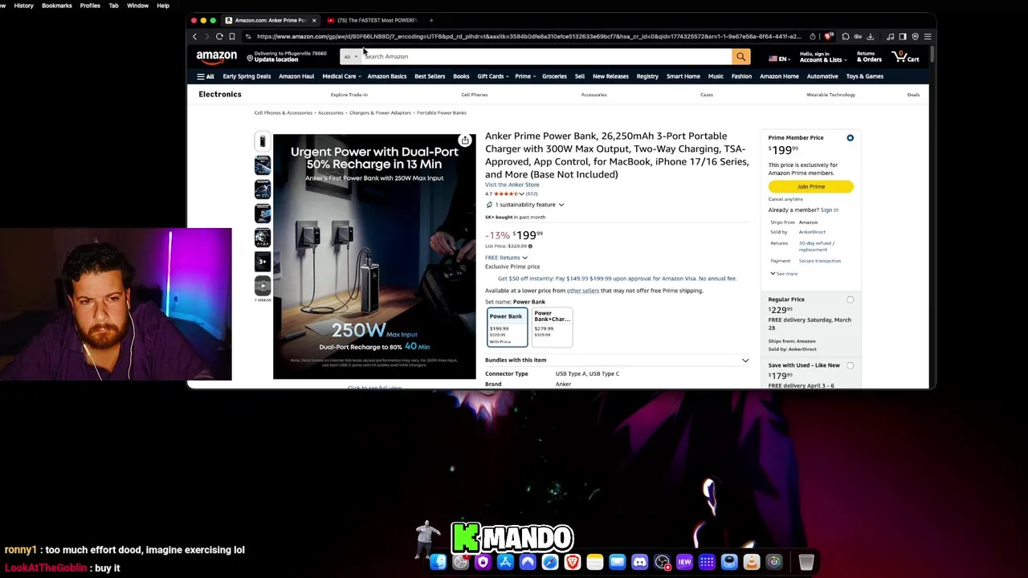Go back with the browser back arrow
The height and width of the screenshot is (578, 1028).
coord(194,36)
